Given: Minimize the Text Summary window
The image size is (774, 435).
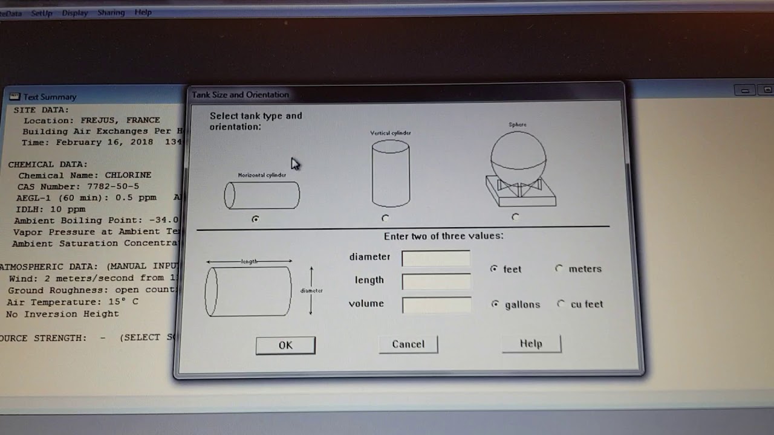Looking at the screenshot, I should coord(745,90).
